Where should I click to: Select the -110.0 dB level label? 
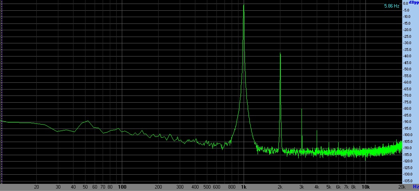[407, 148]
